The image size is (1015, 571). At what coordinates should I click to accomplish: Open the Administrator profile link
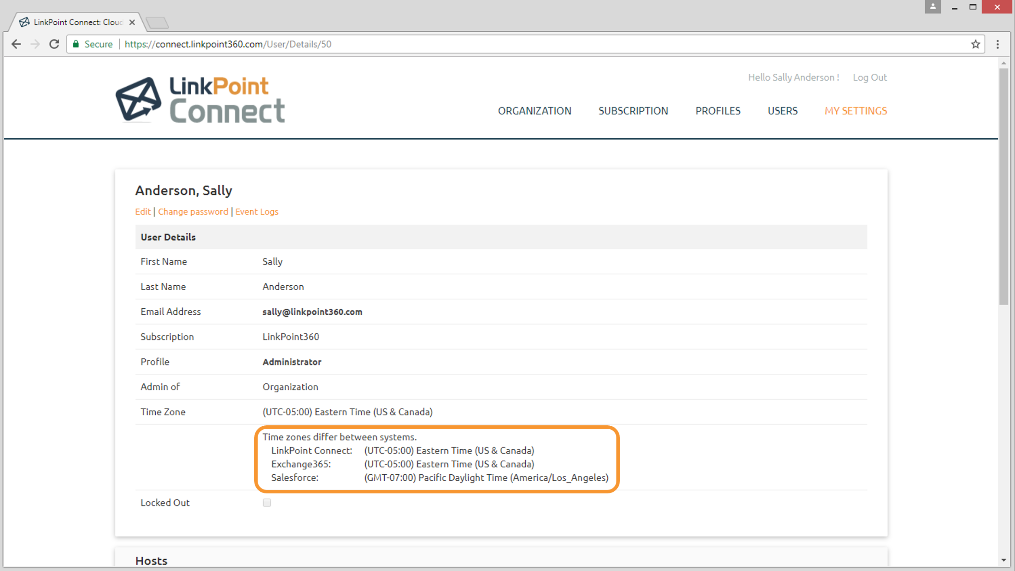point(292,362)
